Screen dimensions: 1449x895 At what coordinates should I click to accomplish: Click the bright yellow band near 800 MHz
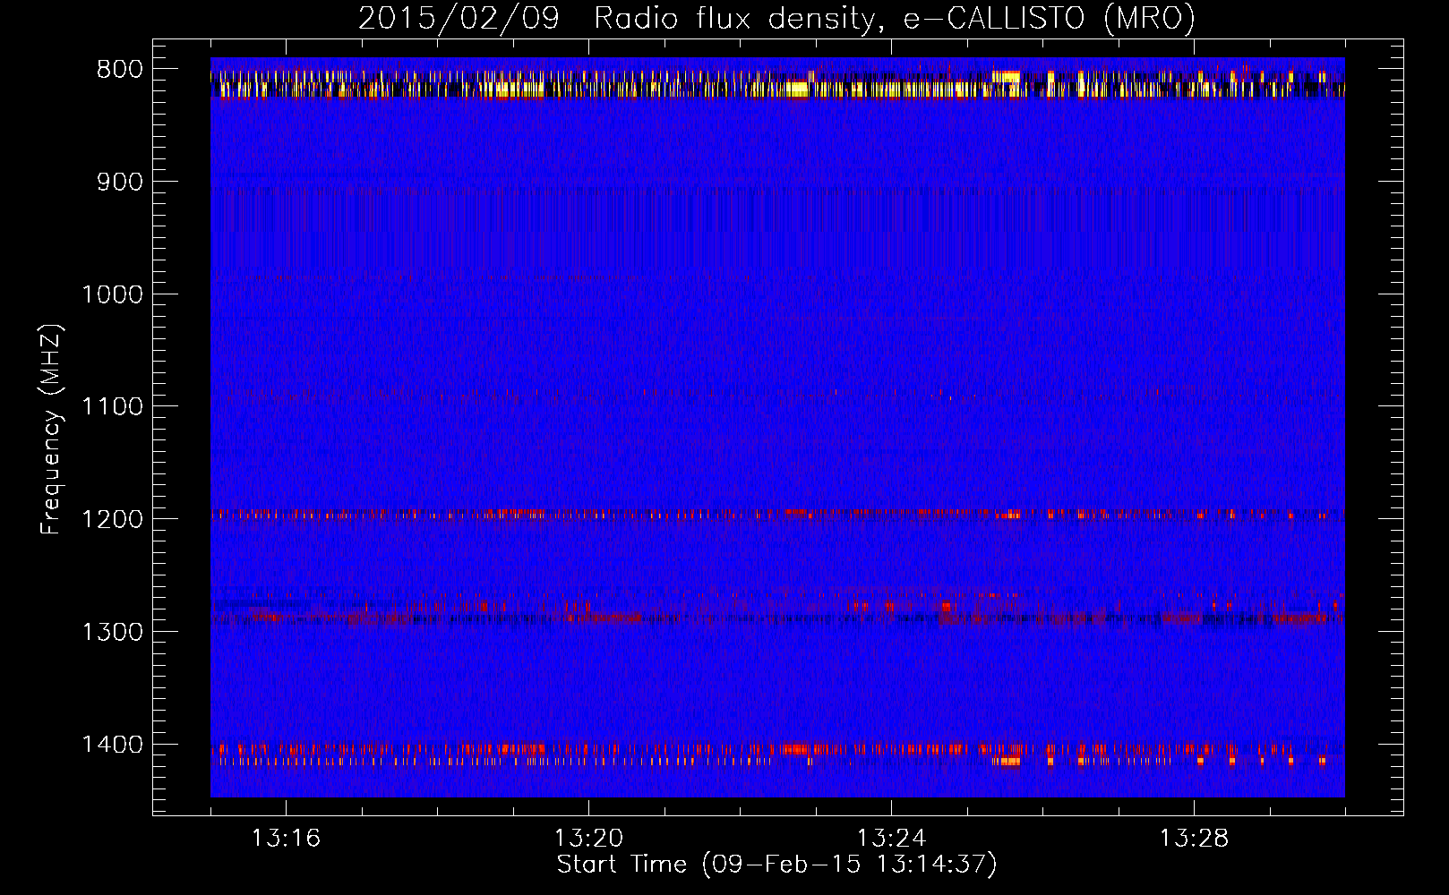point(777,83)
